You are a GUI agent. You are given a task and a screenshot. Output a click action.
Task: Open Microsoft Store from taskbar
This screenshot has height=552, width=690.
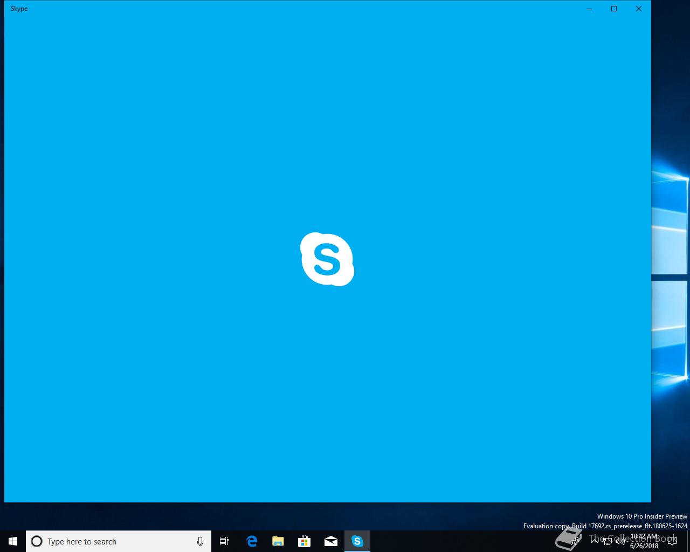(x=304, y=541)
